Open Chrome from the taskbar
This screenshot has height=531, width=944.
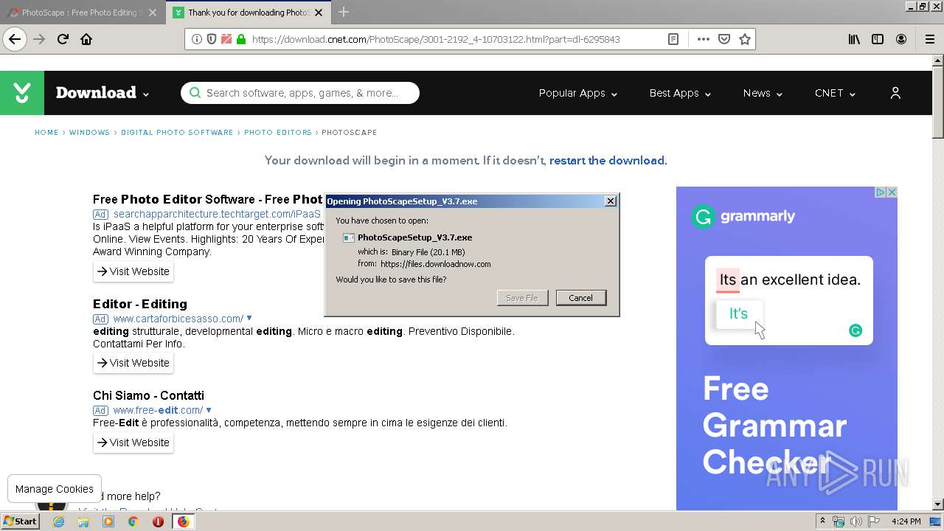(x=133, y=521)
